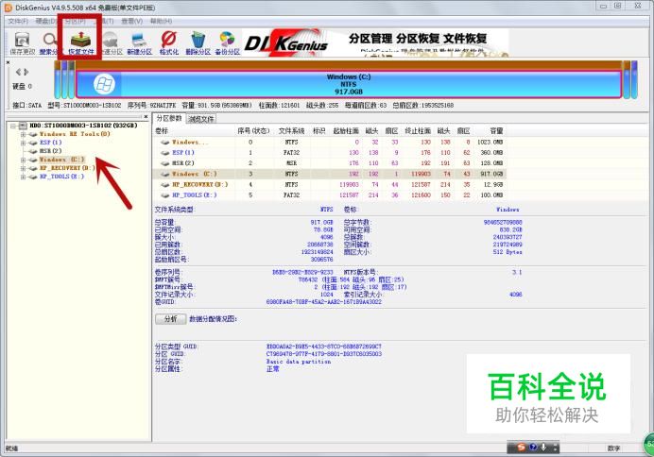Expand the HP_TOOLS(E:) tree node

(x=24, y=177)
